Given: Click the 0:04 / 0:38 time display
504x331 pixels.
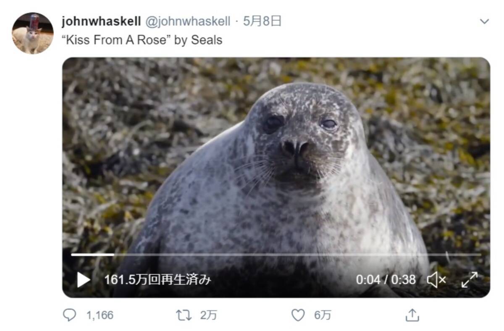Looking at the screenshot, I should point(386,280).
